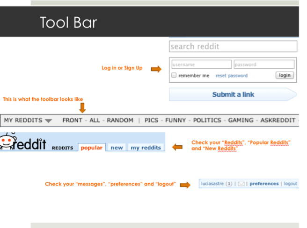This screenshot has height=228, width=307.
Task: Expand the MY REDDITS dropdown arrow
Action: 48,121
